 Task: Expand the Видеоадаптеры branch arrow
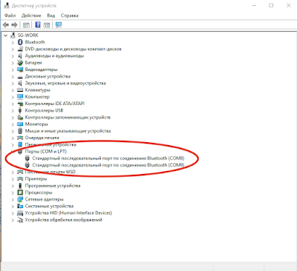pos(13,70)
